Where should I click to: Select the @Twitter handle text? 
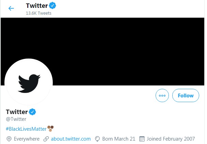[x=16, y=119]
